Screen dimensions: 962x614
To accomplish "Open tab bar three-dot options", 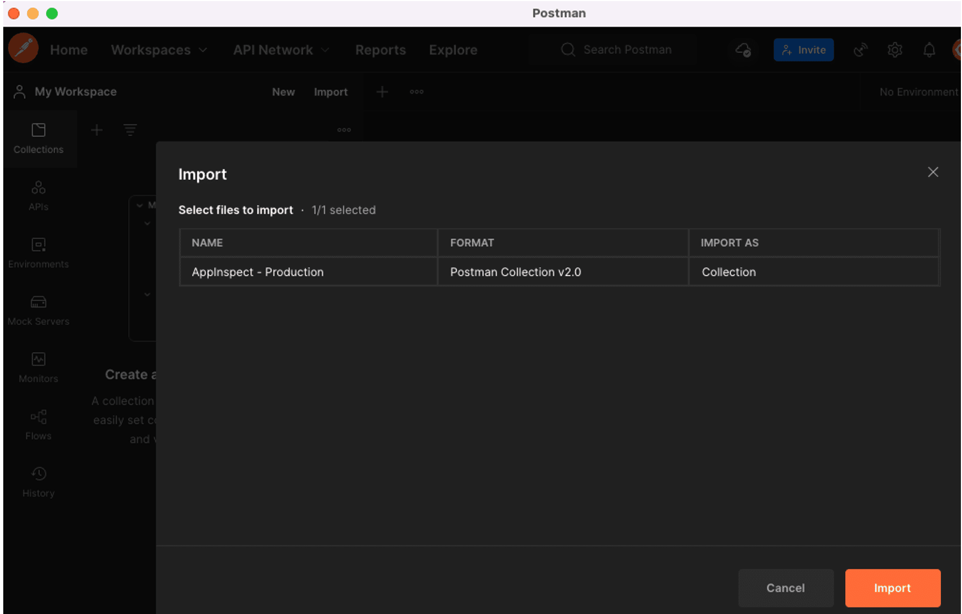I will (417, 92).
